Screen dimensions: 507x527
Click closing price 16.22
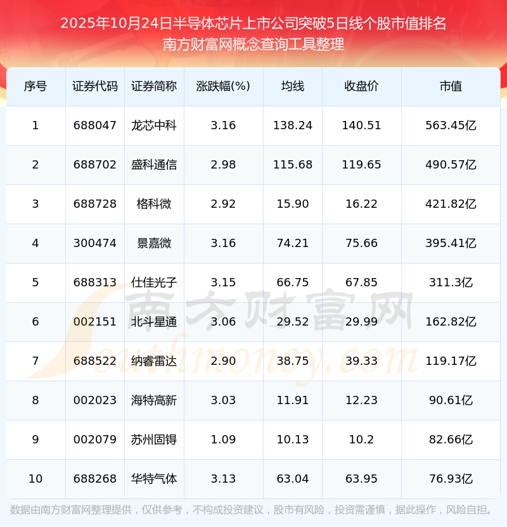[x=361, y=204]
